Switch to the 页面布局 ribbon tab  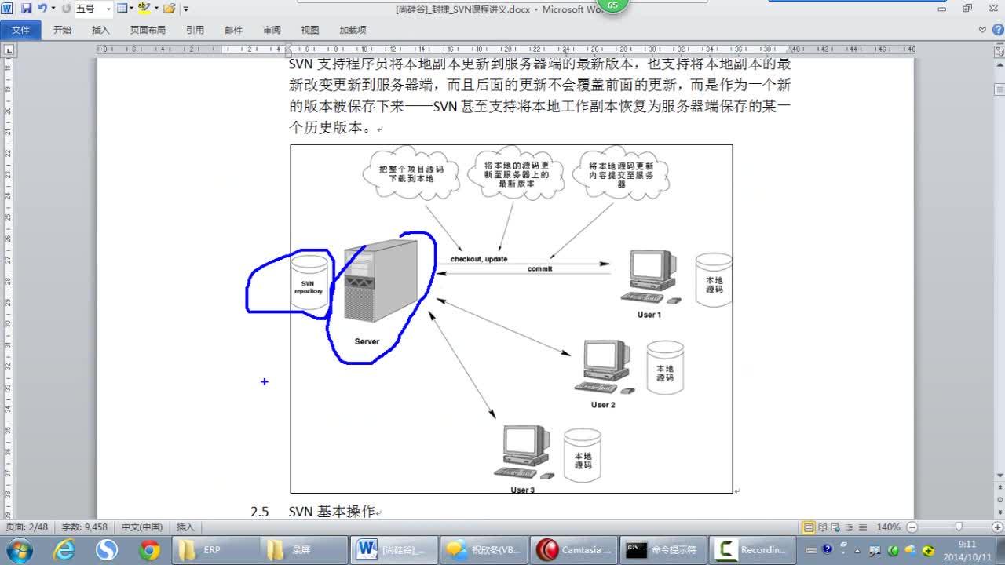click(148, 30)
